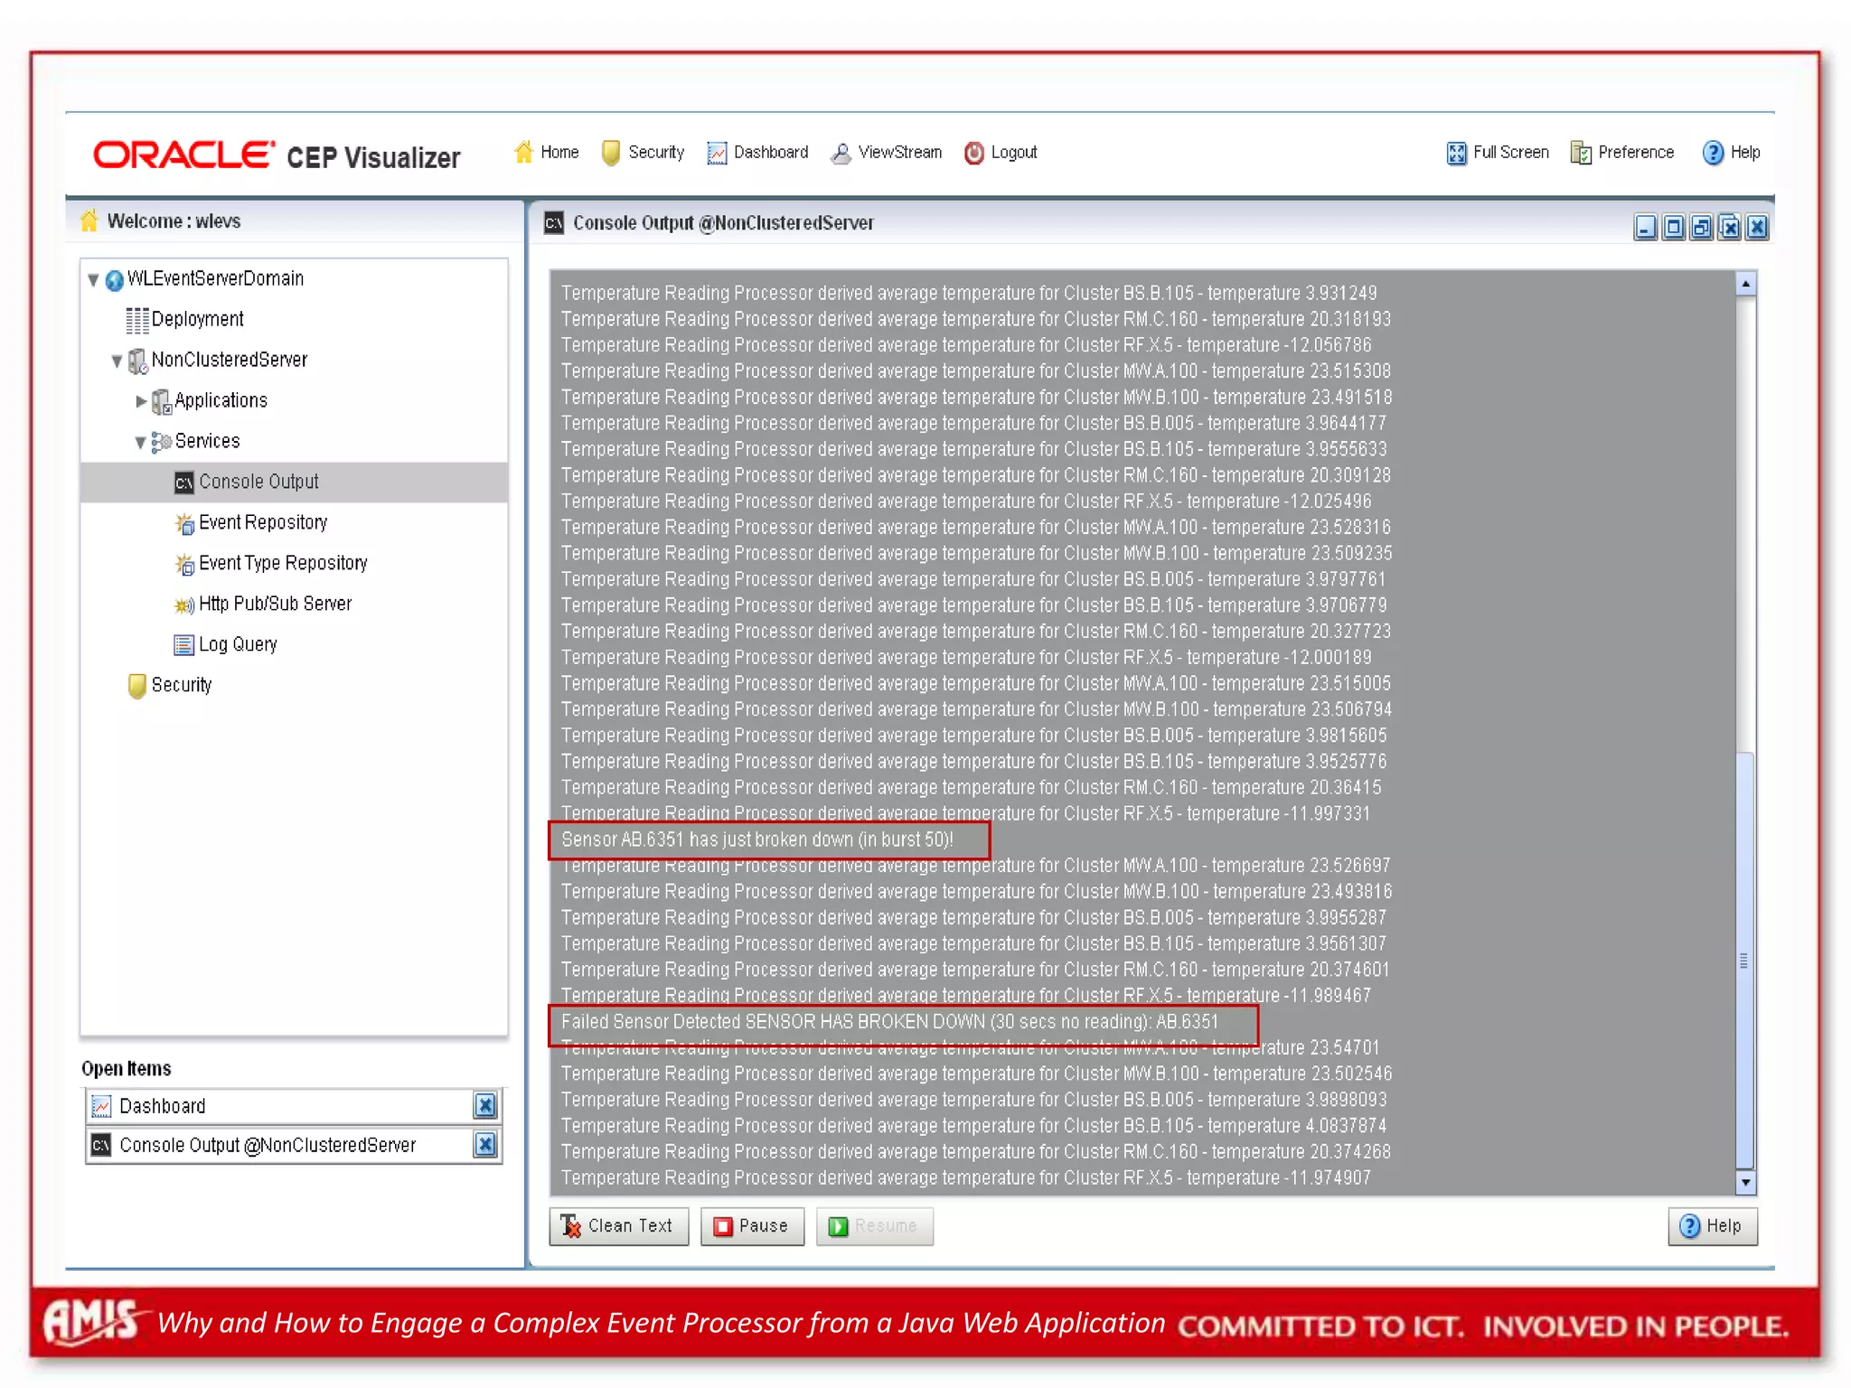This screenshot has height=1388, width=1851.
Task: Click the Resume button
Action: [874, 1226]
